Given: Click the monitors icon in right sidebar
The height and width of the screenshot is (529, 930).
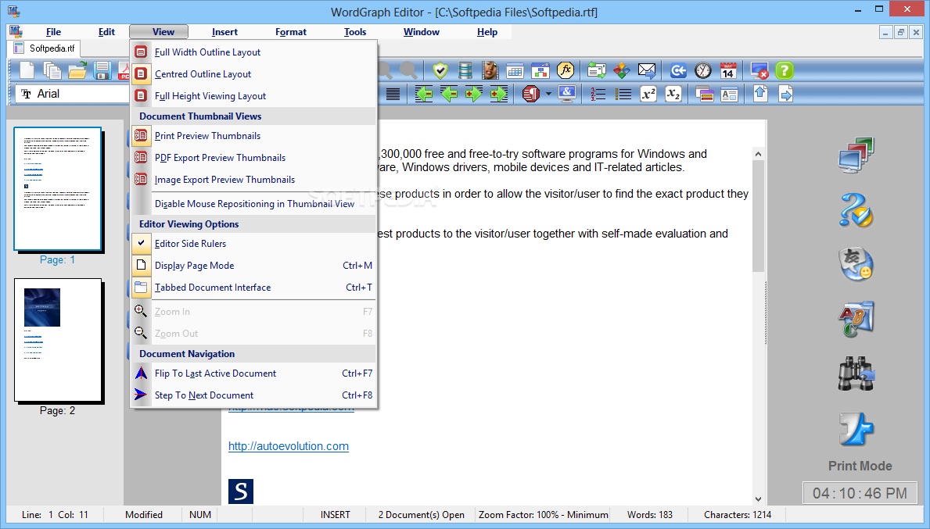Looking at the screenshot, I should click(856, 155).
